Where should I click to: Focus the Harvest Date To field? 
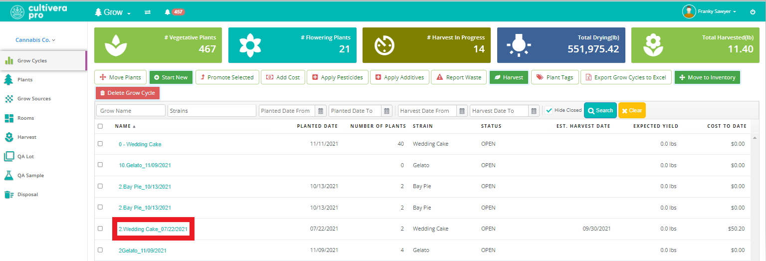(499, 111)
